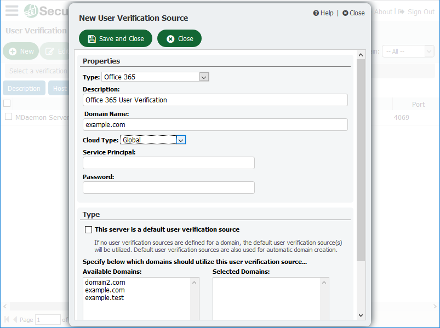Open the Cloud Type dropdown showing Global
Viewport: 440px width, 328px height.
153,140
